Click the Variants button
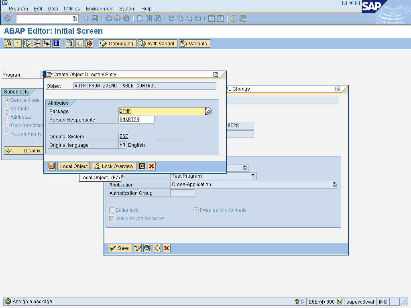The height and width of the screenshot is (308, 411). coord(195,43)
